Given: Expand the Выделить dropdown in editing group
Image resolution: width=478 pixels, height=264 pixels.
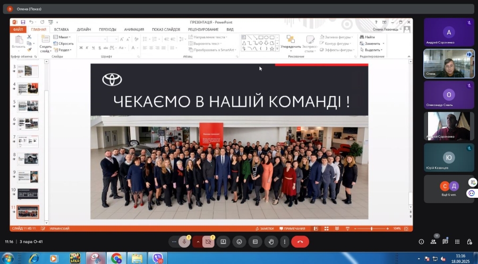Looking at the screenshot, I should point(372,50).
